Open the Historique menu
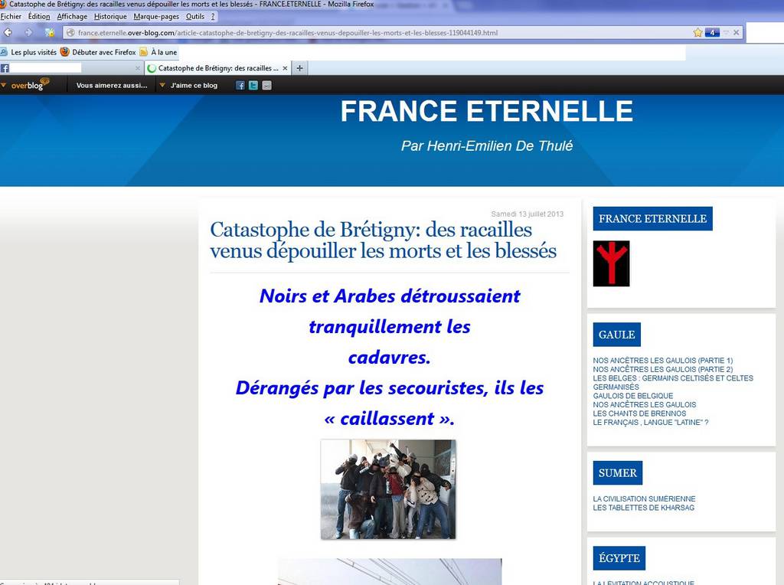 click(x=110, y=17)
